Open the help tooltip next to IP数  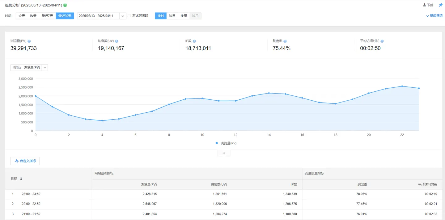coord(194,41)
